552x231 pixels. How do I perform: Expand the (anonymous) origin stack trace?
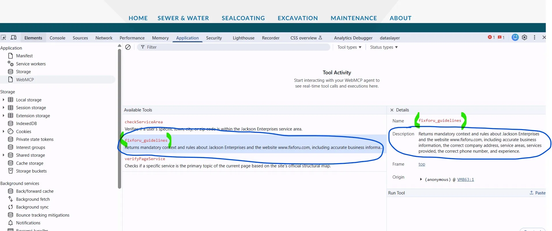coord(421,179)
